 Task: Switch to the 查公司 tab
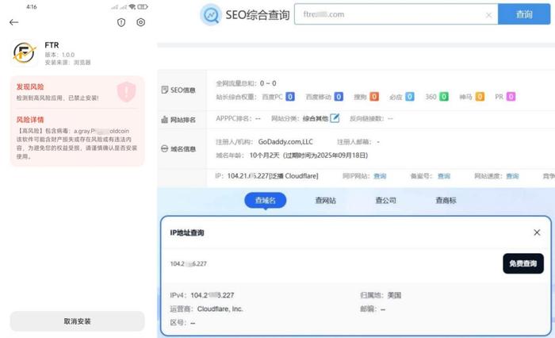pyautogui.click(x=385, y=201)
